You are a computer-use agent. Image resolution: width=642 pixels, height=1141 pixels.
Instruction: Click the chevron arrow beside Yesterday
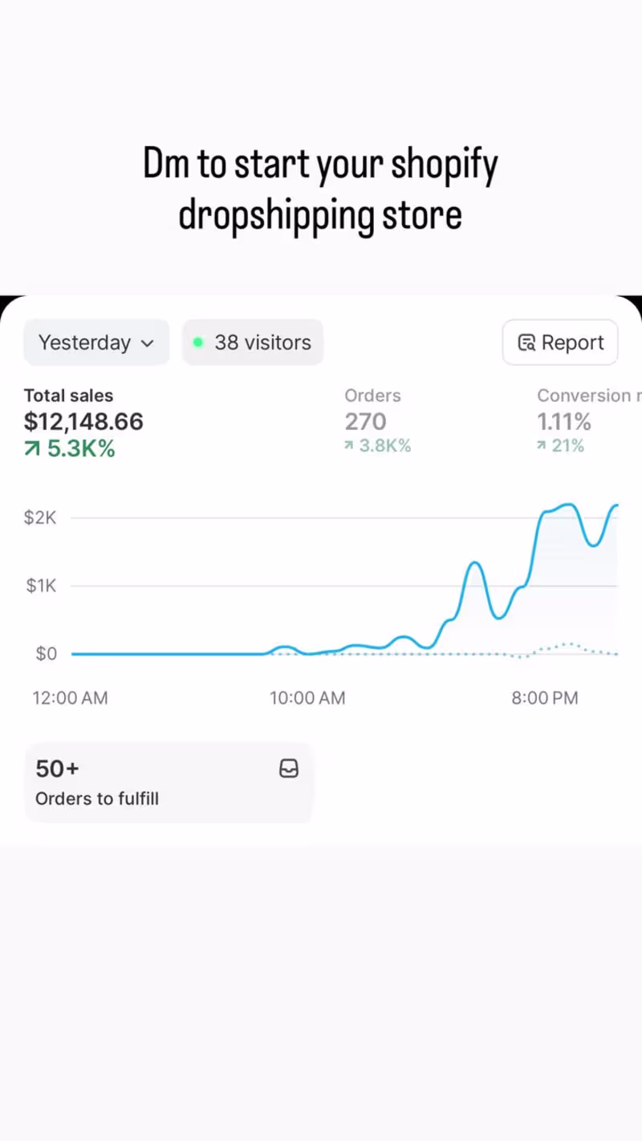[147, 343]
